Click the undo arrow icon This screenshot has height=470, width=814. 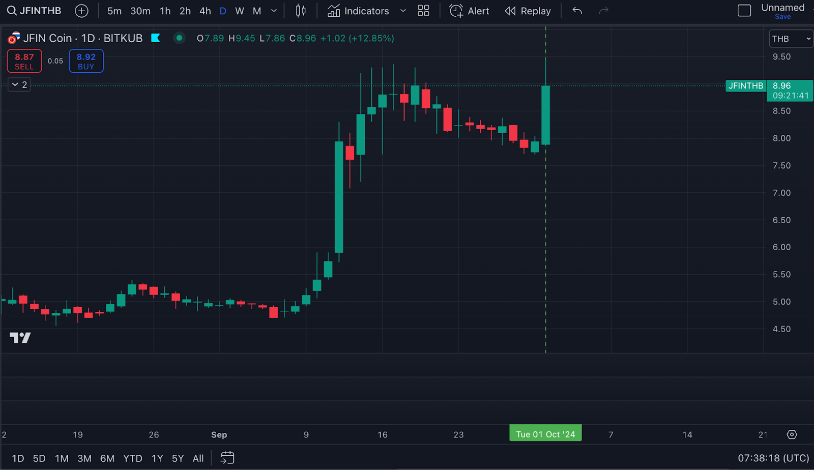coord(577,11)
